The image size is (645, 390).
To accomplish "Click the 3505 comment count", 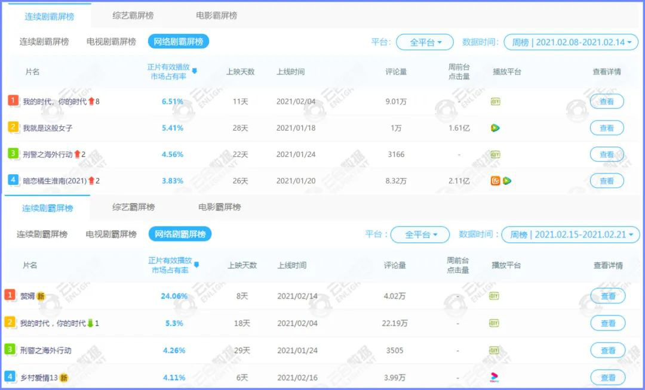I will 395,351.
